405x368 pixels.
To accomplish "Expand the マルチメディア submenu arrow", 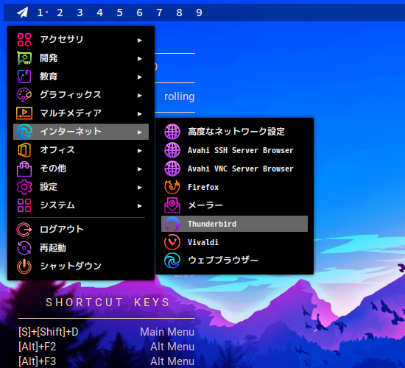I will tap(140, 114).
